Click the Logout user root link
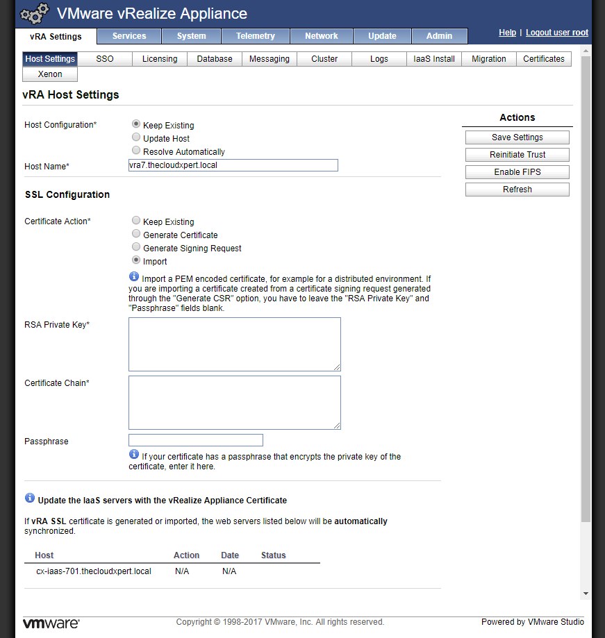605x638 pixels. 557,33
